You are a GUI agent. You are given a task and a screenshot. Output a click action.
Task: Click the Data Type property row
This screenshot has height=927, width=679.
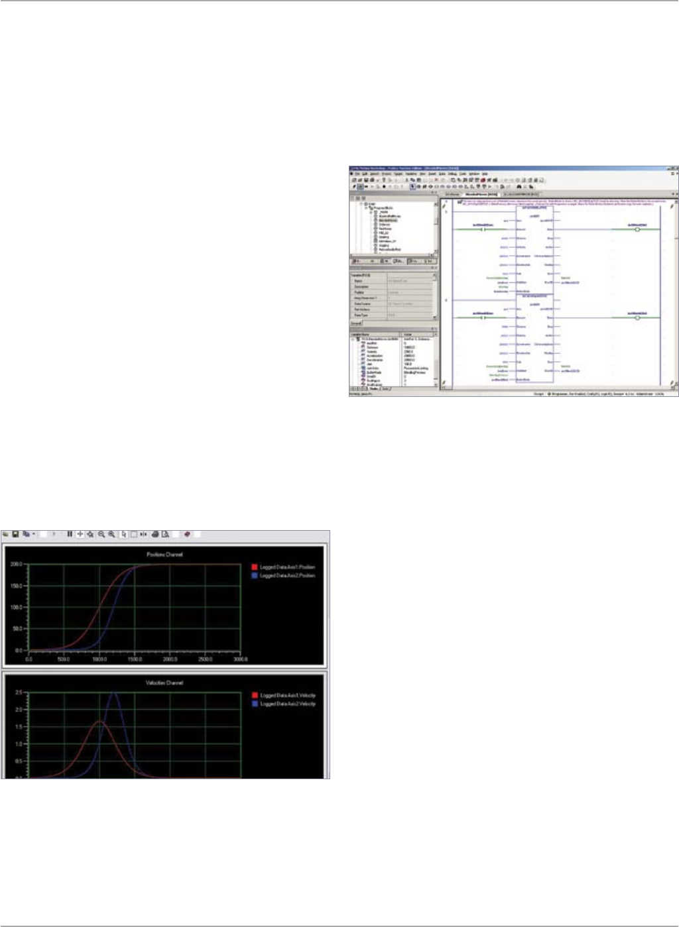tap(392, 315)
